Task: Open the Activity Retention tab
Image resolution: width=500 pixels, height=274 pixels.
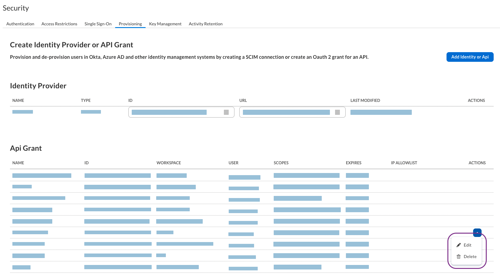Action: pyautogui.click(x=205, y=24)
